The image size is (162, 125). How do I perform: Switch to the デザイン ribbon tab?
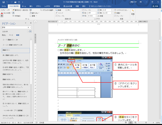[39, 6]
